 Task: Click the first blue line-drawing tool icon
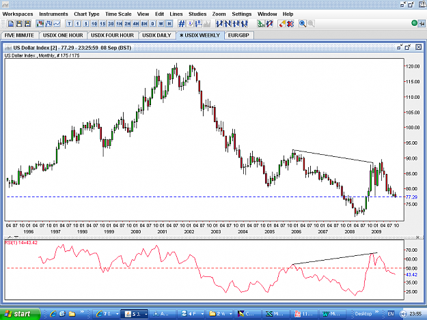point(219,24)
